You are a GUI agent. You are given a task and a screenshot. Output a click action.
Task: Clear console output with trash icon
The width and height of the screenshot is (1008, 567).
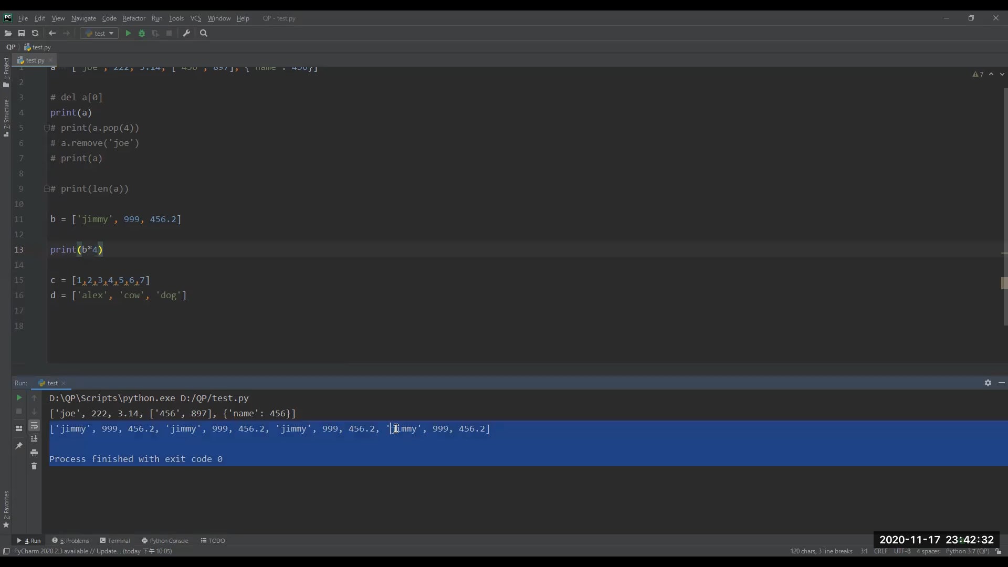34,466
